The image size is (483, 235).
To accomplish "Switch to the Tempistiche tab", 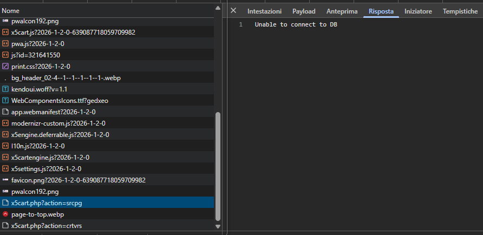I will [x=460, y=11].
